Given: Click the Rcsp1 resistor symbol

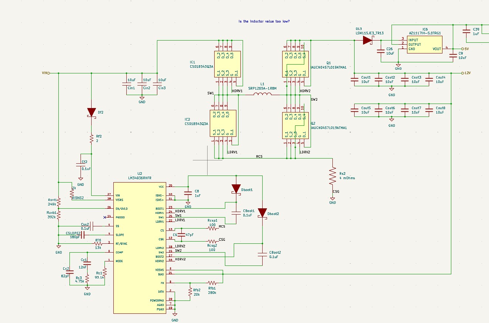Looking at the screenshot, I should [x=212, y=229].
